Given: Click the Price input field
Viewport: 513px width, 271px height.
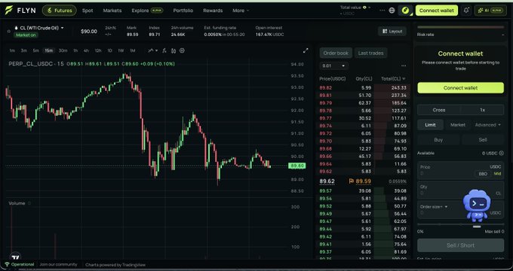Looking at the screenshot, I should point(461,170).
